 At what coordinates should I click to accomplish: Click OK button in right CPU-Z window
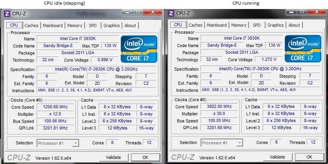click(x=310, y=157)
